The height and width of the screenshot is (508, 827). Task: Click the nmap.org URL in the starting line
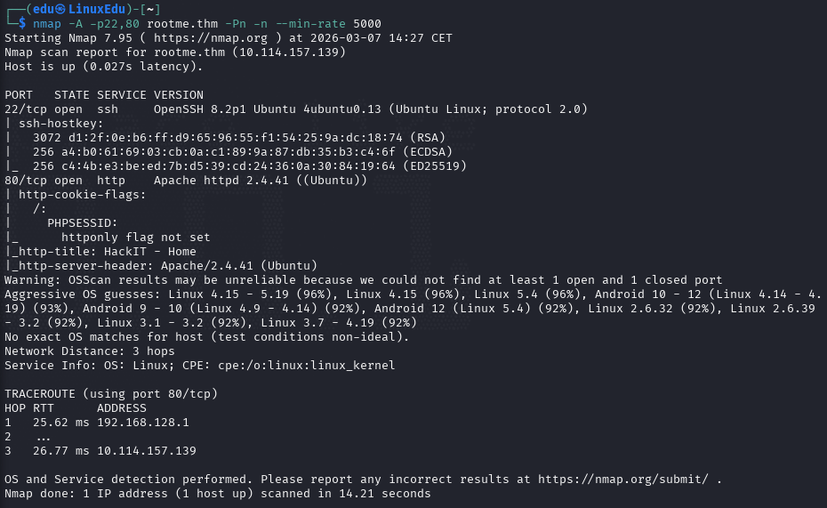211,38
